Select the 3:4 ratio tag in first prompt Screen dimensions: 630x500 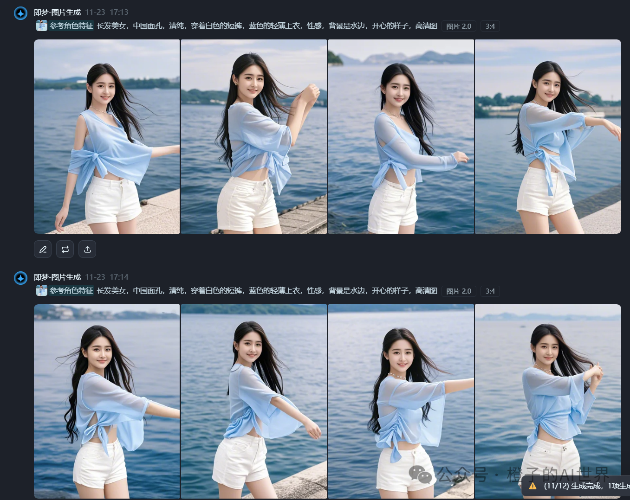pos(490,26)
